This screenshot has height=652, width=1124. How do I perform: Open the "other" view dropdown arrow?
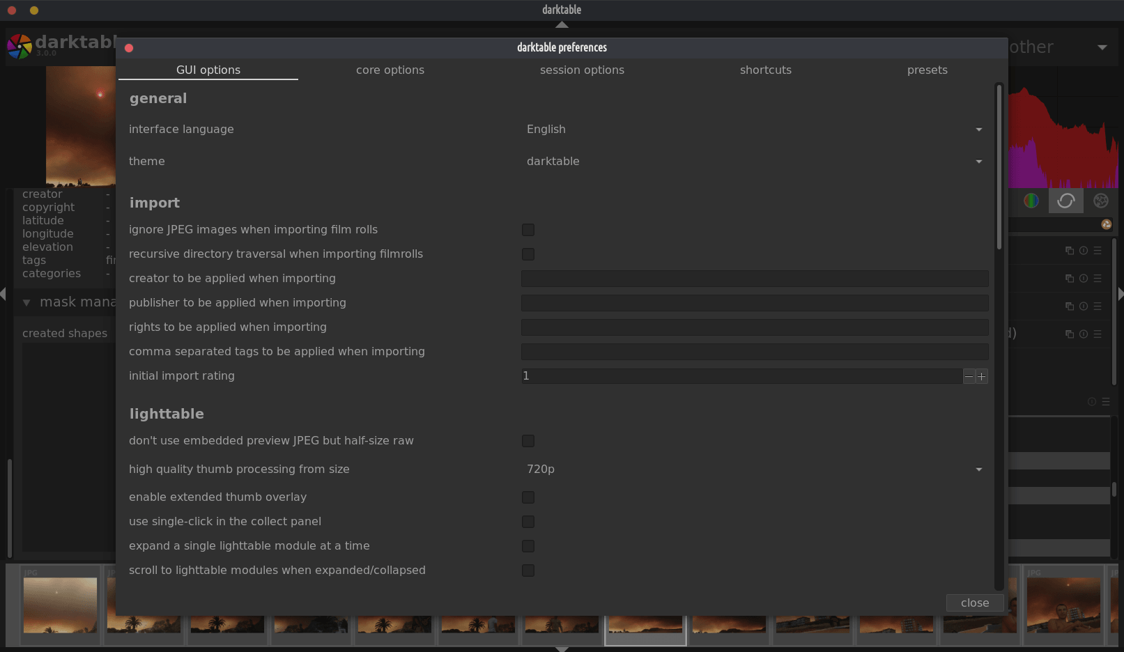(x=1102, y=47)
